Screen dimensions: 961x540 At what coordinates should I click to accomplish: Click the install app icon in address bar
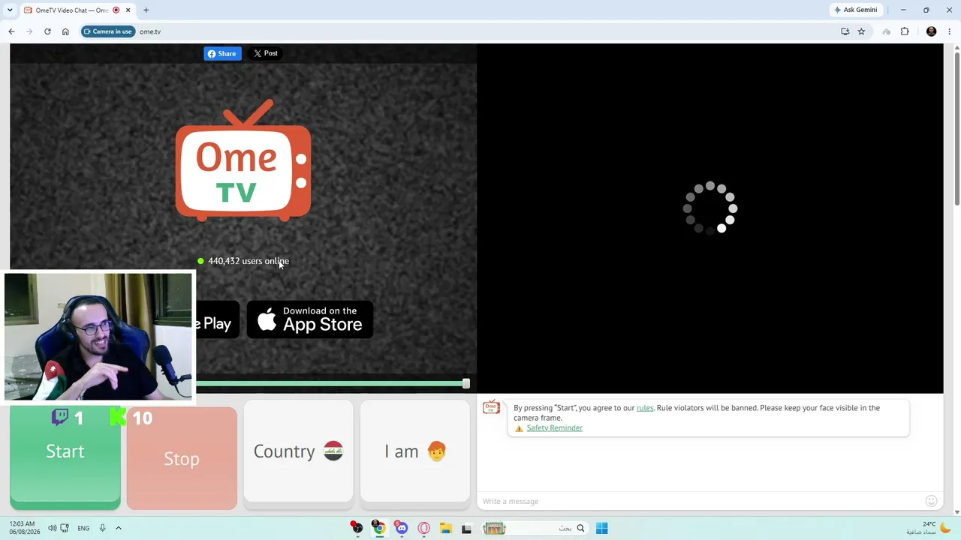tap(845, 31)
